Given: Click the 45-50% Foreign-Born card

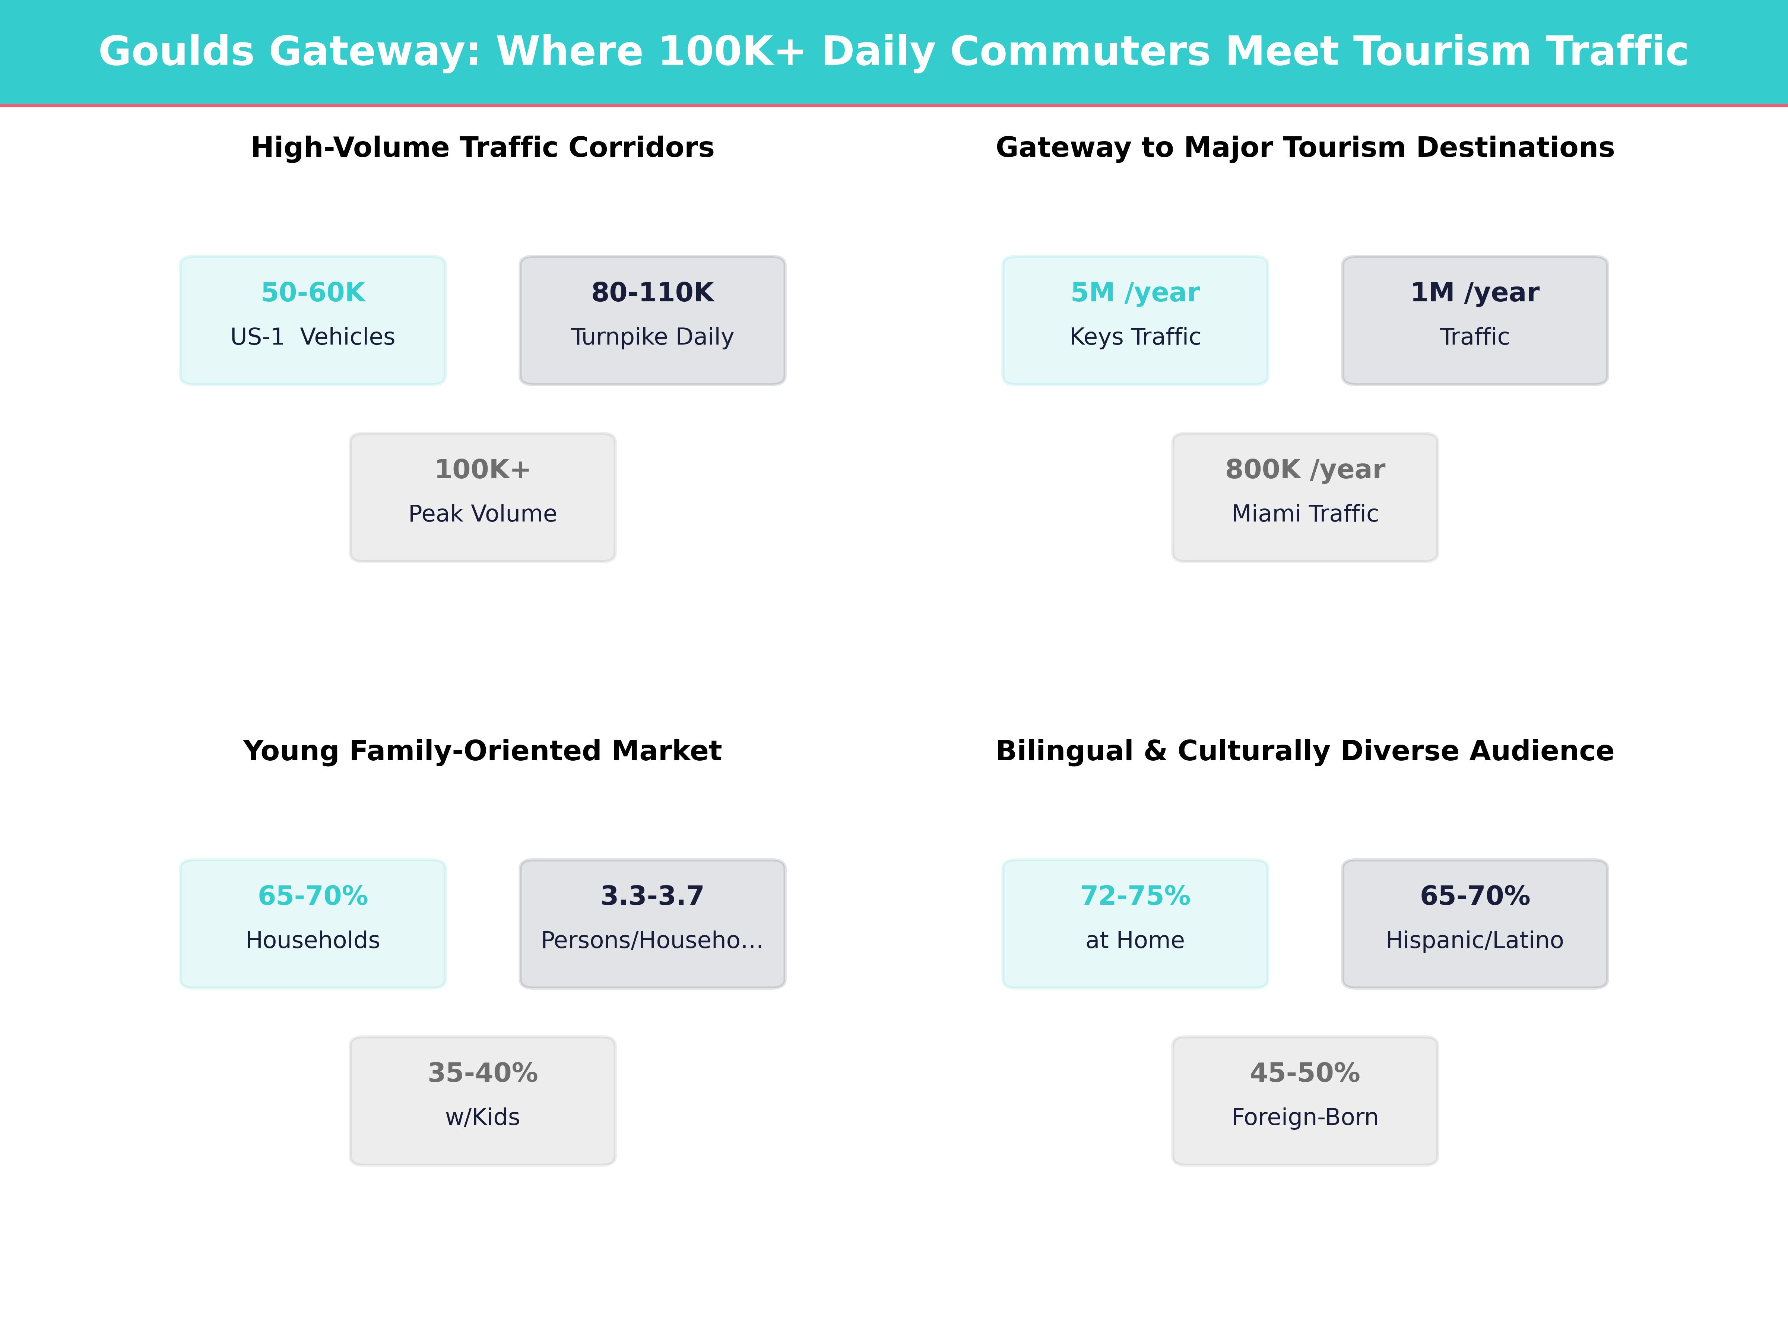Looking at the screenshot, I should tap(1304, 1100).
